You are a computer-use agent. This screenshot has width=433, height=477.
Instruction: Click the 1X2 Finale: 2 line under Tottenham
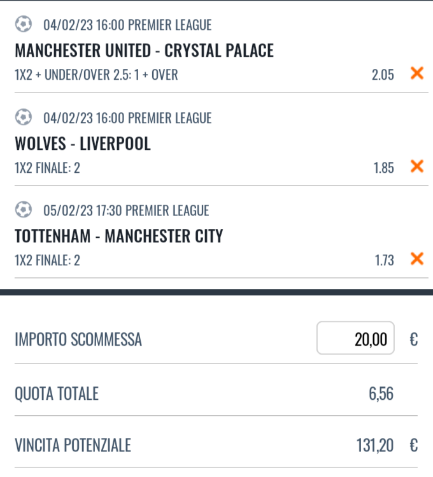pos(47,260)
